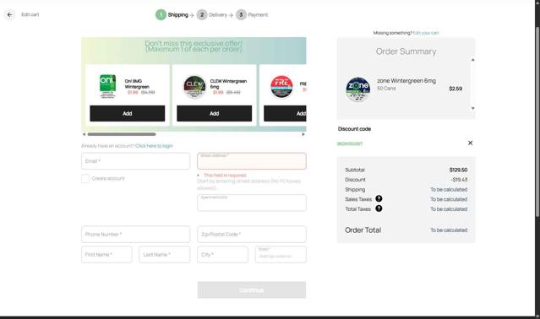Focus the Zip/Postal Code field
The image size is (540, 319).
pos(252,234)
